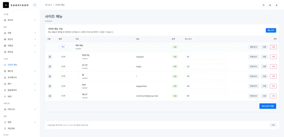Grab the drag handle for 테스트 row
Viewport: 284px width, 137px height.
(x=50, y=96)
